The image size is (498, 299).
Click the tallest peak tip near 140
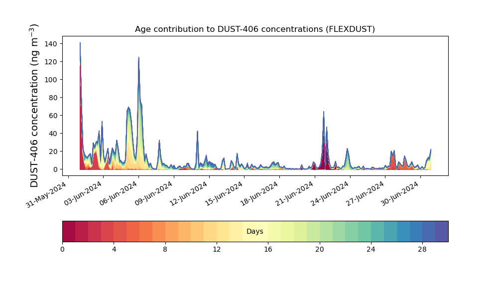coord(80,43)
